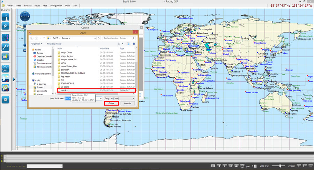The height and width of the screenshot is (170, 314).
Task: Click the satellite dish sidebar icon
Action: tap(6, 26)
